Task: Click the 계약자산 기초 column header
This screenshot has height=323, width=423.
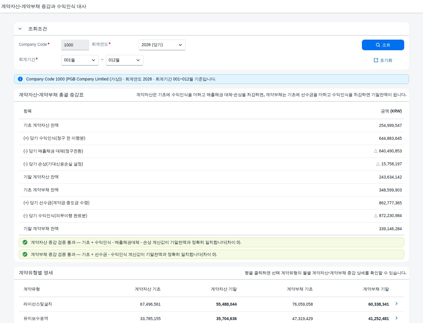Action: [x=148, y=289]
